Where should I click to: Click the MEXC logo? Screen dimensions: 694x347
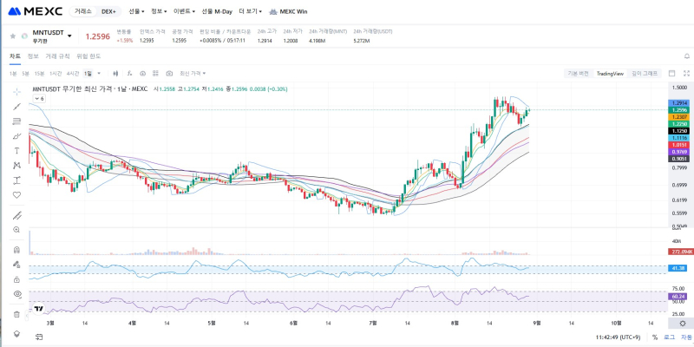36,11
